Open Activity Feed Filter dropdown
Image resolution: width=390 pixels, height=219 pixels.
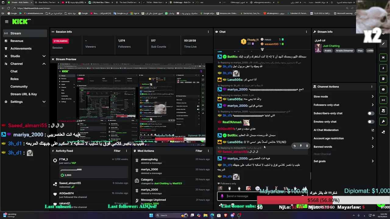coord(117,151)
